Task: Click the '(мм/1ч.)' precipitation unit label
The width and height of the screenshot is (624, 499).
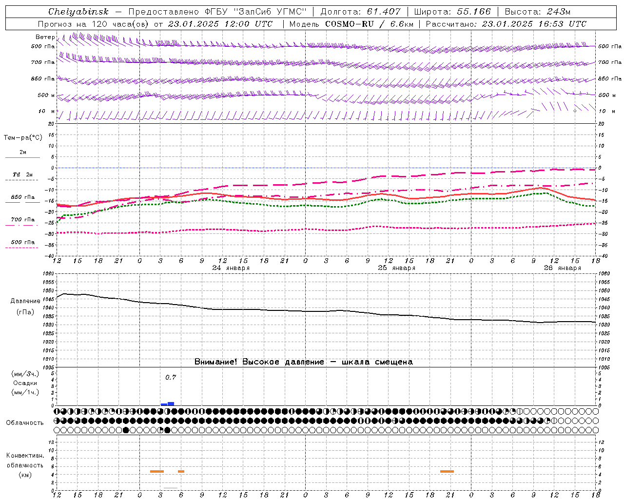Action: tap(25, 392)
